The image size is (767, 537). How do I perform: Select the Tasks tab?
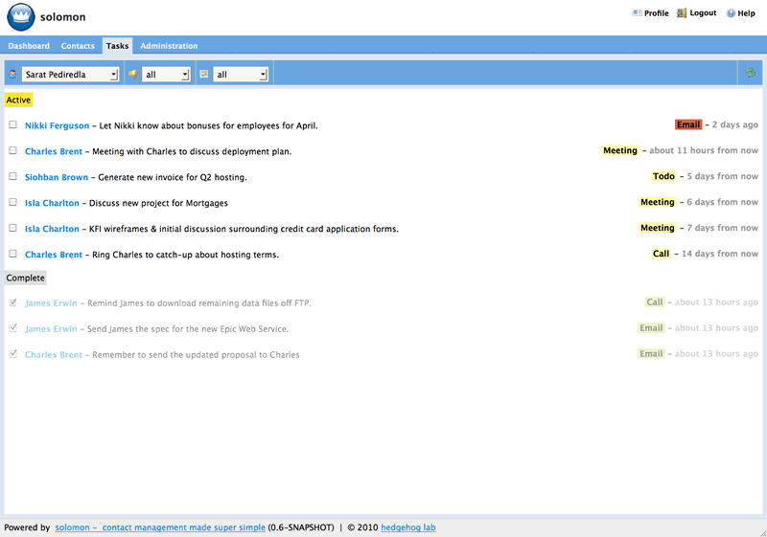pos(117,46)
